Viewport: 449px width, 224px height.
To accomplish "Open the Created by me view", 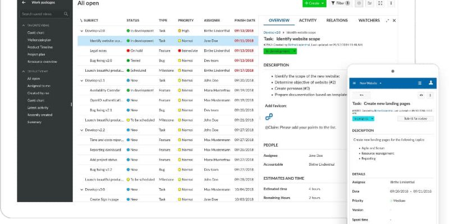I will click(38, 93).
